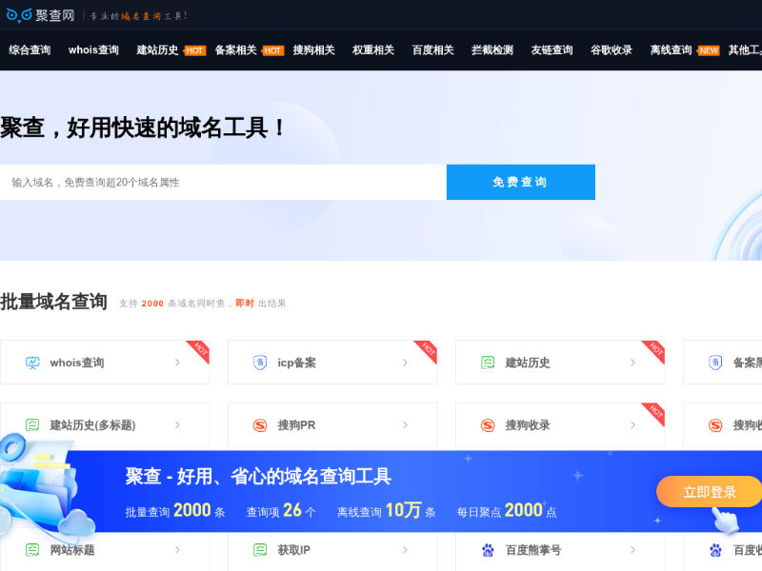Click the icp备案 shield icon

(260, 363)
